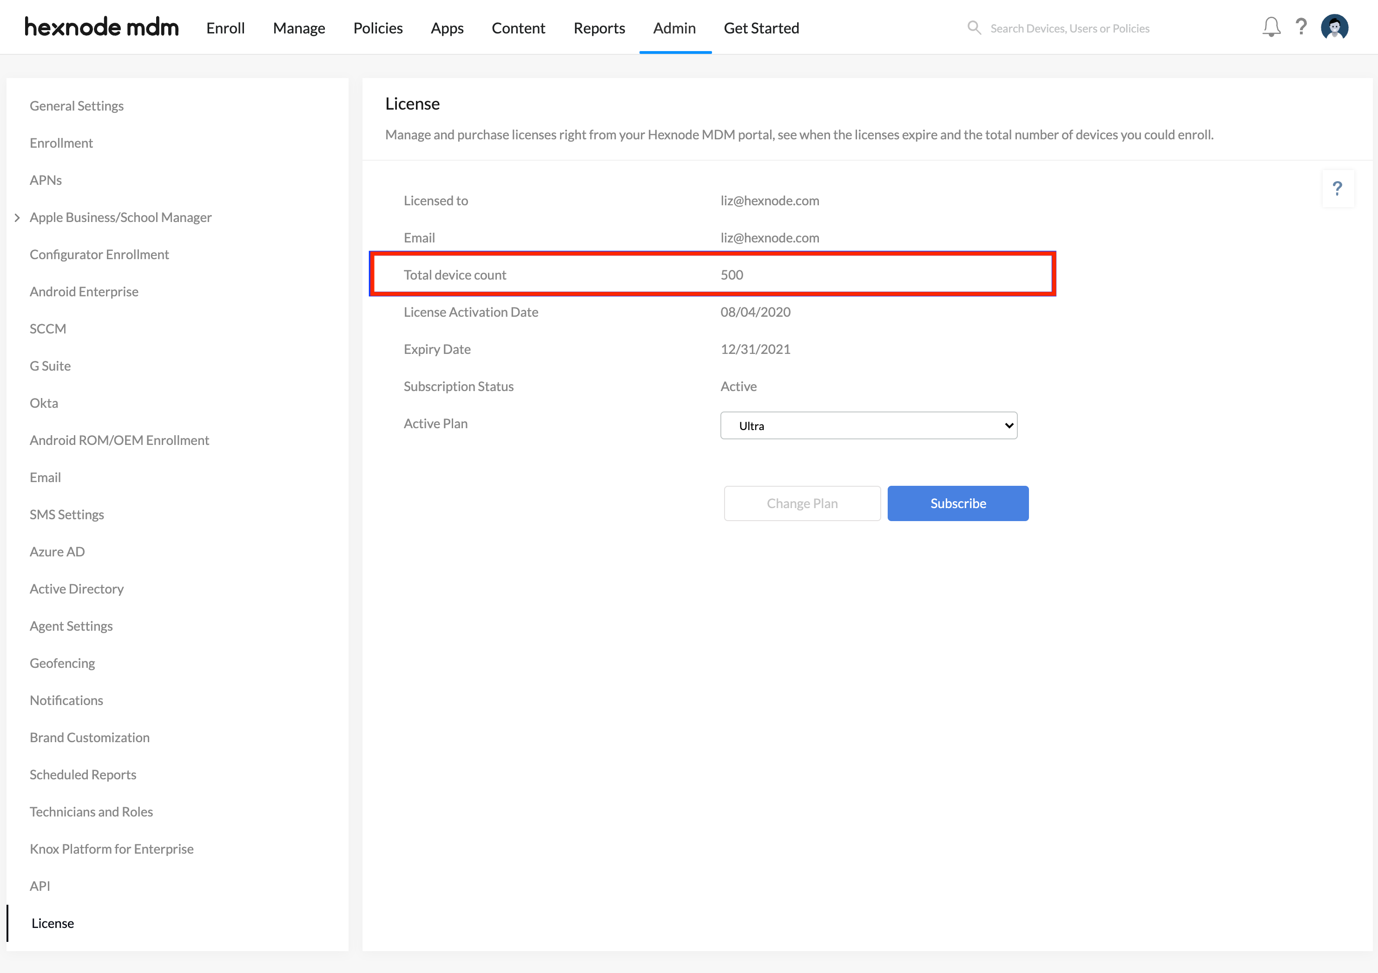Click the expiry date 12/31/2021
This screenshot has height=973, width=1378.
755,349
